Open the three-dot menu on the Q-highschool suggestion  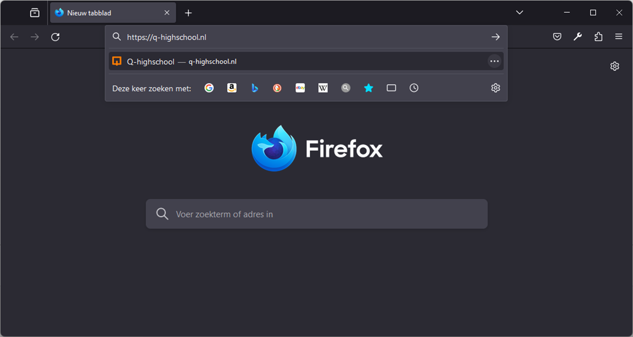tap(494, 61)
